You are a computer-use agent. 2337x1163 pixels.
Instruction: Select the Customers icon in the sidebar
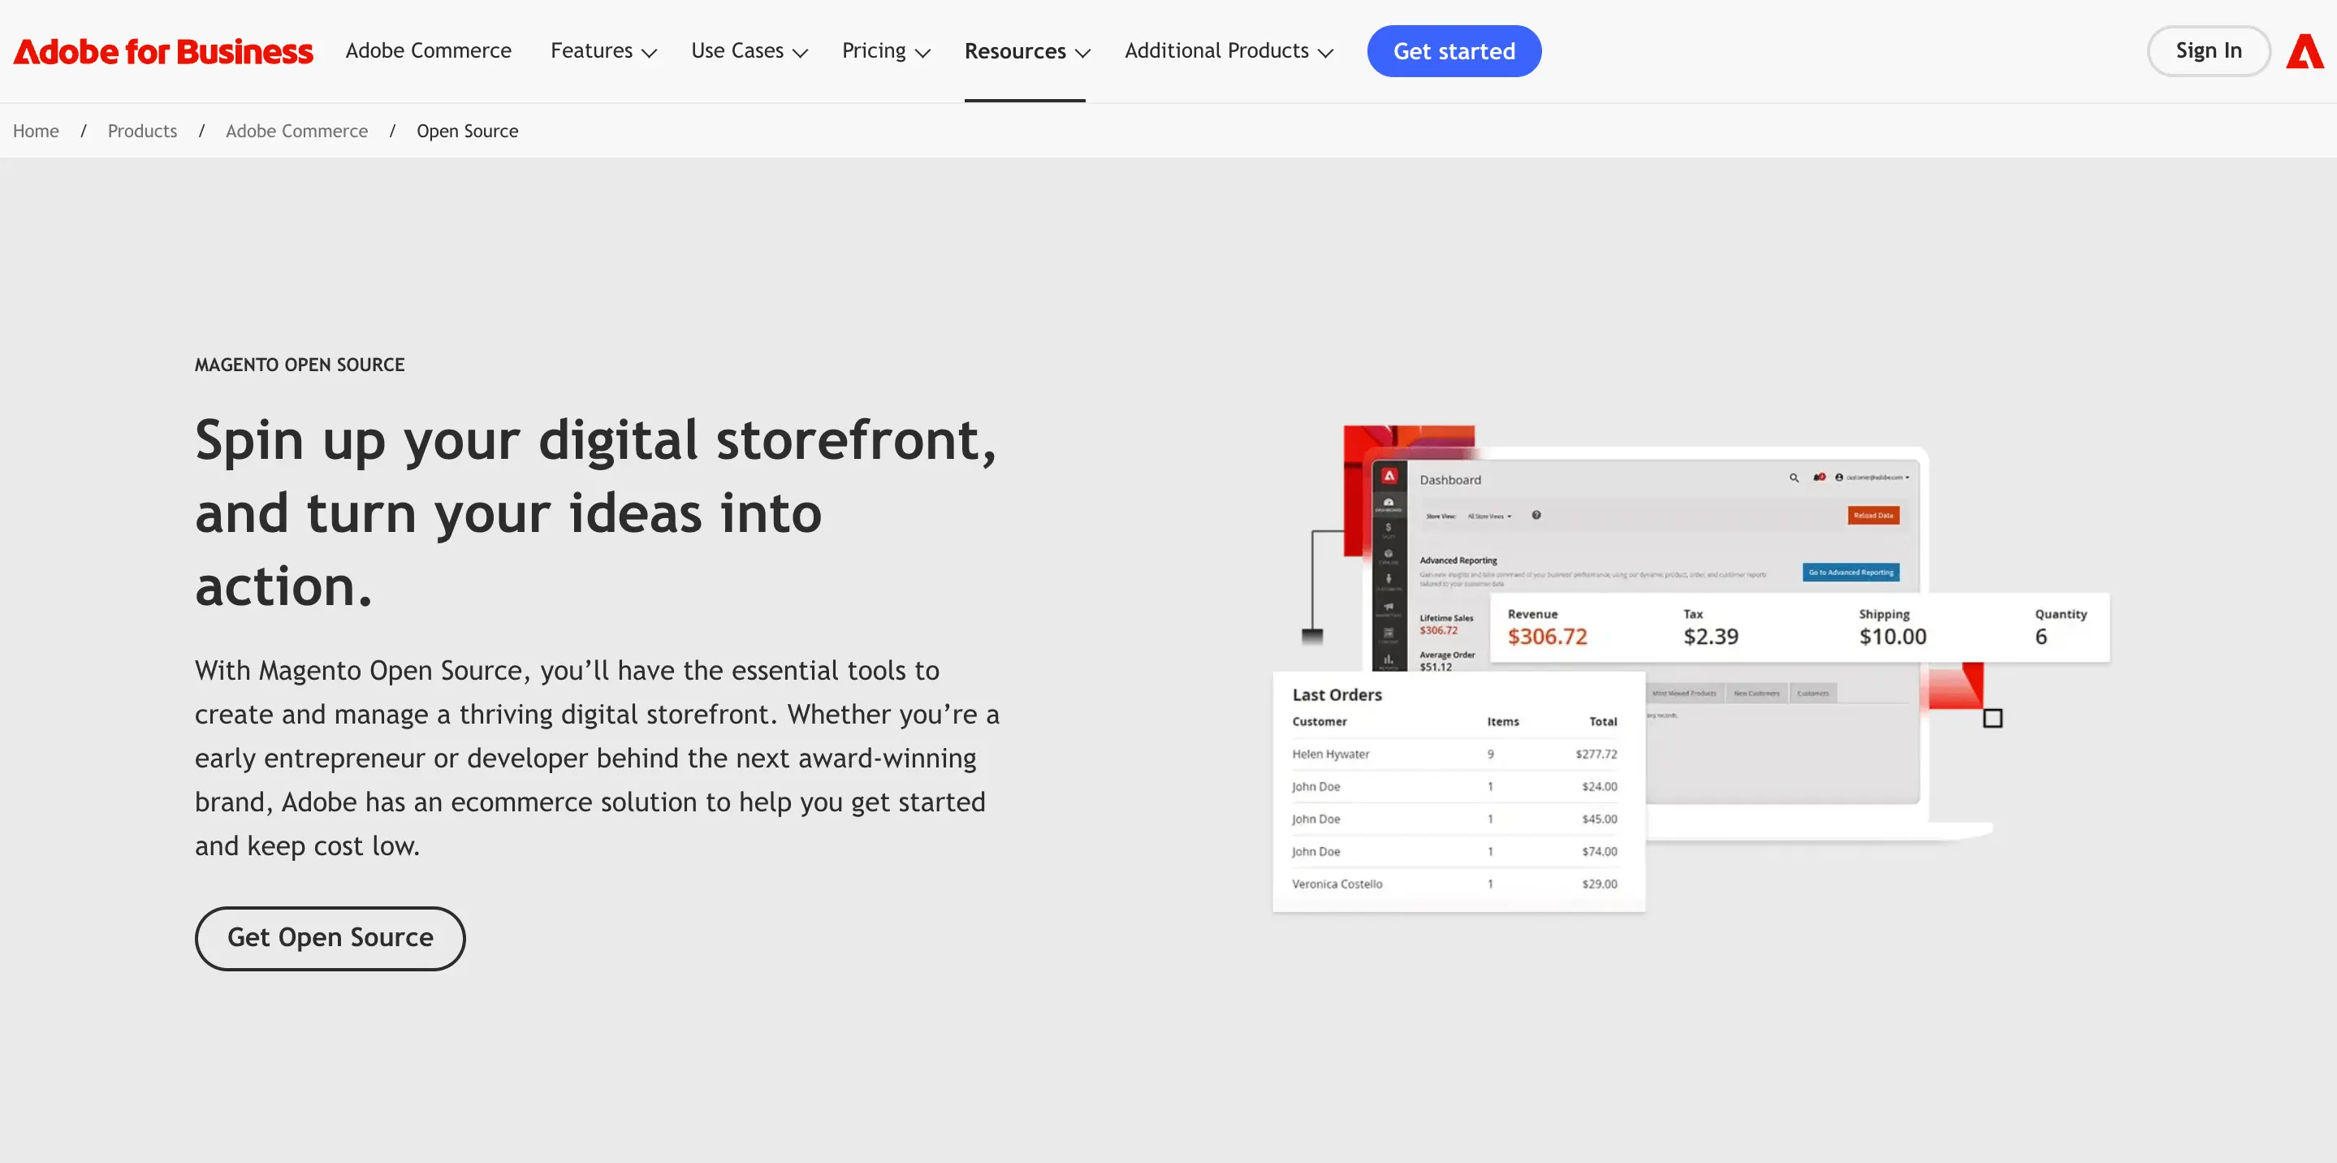coord(1389,578)
